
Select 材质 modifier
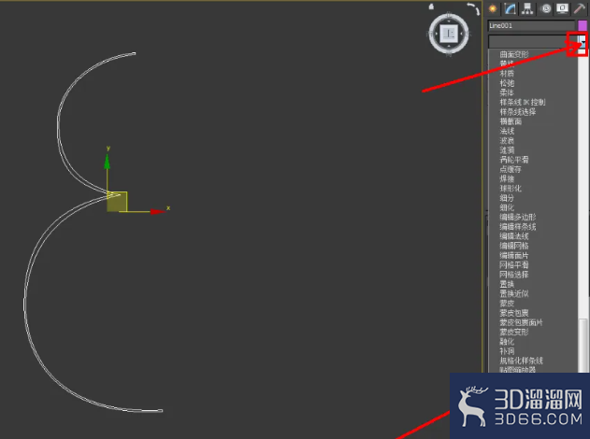[x=507, y=73]
